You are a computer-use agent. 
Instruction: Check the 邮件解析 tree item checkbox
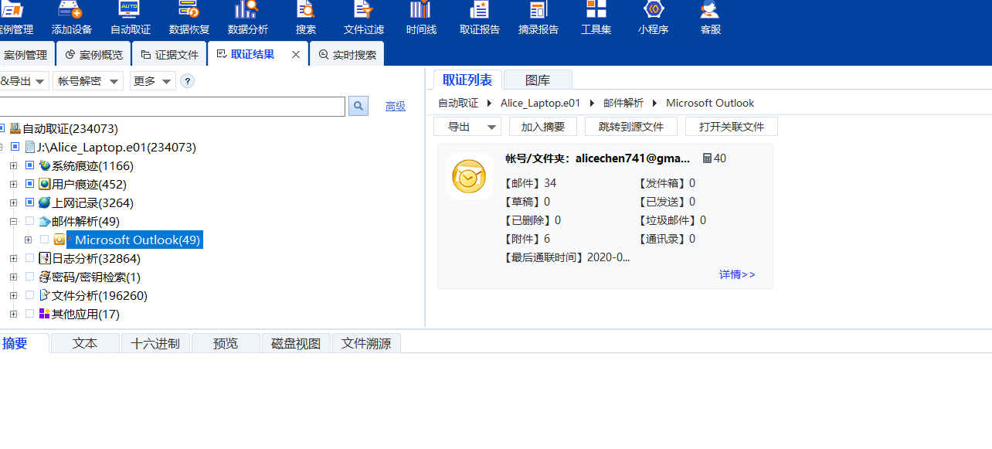[30, 221]
